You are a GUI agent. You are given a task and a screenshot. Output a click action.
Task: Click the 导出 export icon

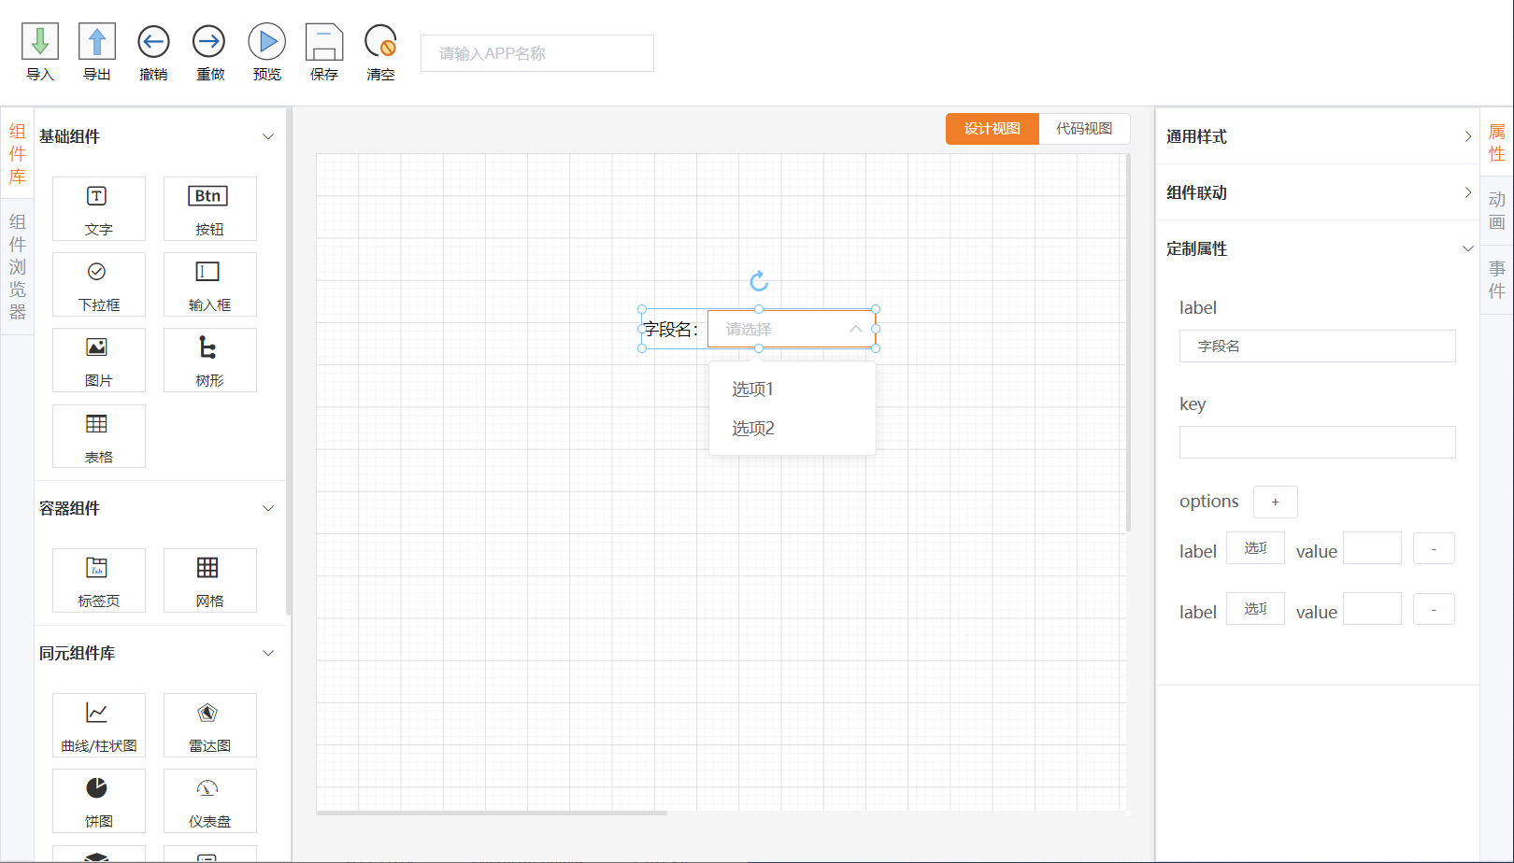97,42
